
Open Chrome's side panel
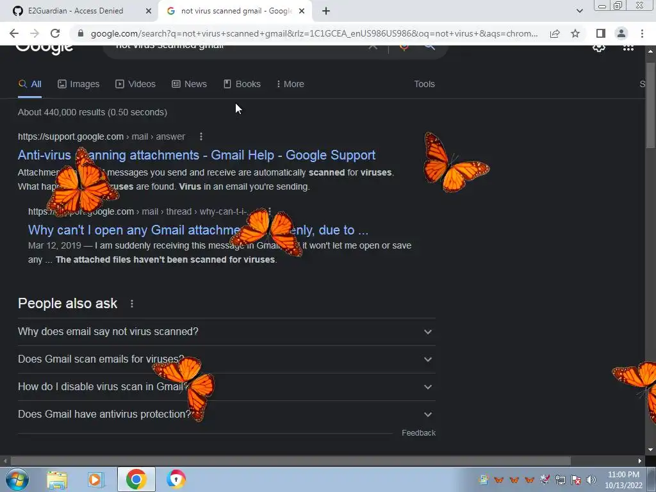click(601, 33)
